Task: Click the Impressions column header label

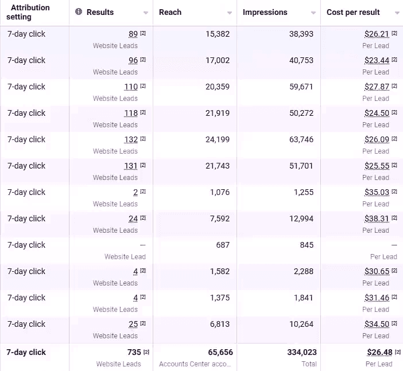Action: [x=265, y=12]
